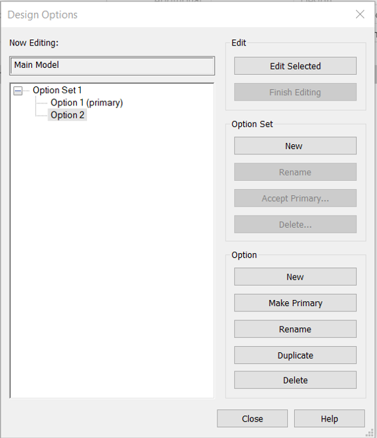Close Design Options with the X icon
Screen dimensions: 377x438
click(x=360, y=14)
